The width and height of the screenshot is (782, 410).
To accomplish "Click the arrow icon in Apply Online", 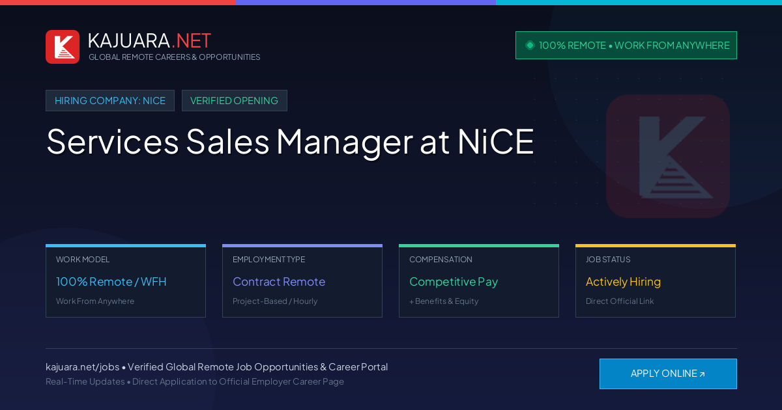I will (x=702, y=374).
